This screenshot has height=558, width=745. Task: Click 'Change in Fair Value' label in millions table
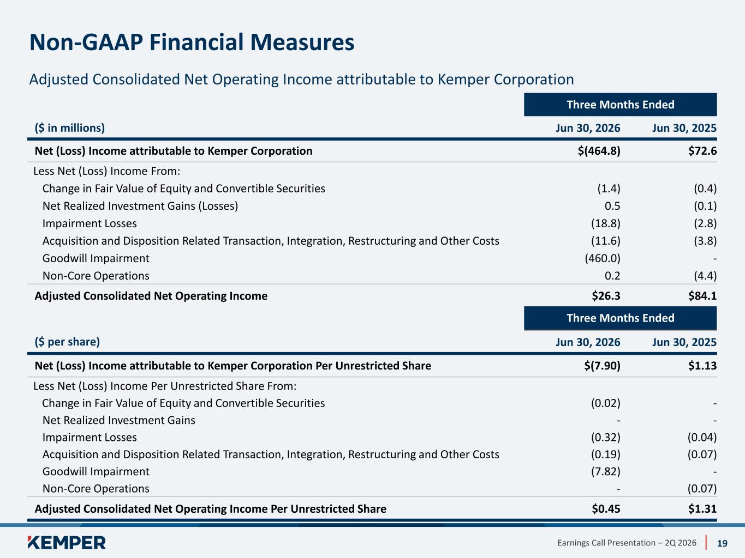184,189
